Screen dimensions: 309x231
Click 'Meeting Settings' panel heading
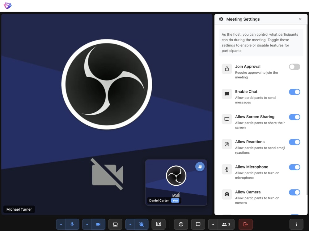tap(243, 19)
